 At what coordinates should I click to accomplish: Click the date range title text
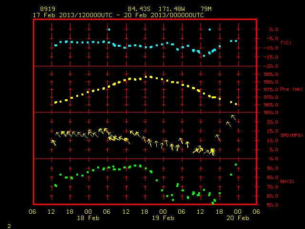click(118, 15)
